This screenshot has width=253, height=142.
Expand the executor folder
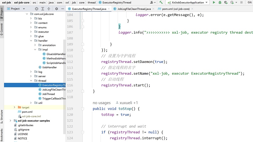point(31,32)
